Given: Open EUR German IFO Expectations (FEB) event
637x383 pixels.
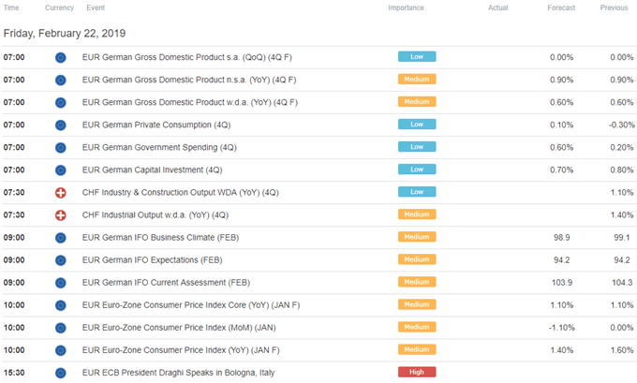Looking at the screenshot, I should [153, 260].
